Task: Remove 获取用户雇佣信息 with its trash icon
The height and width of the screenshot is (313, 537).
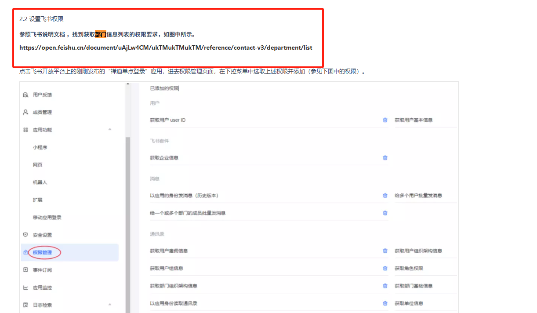Action: pyautogui.click(x=385, y=251)
